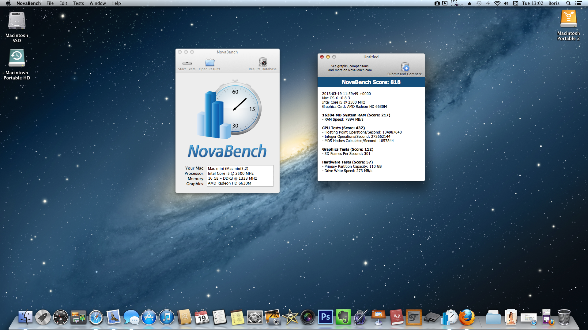Open the Tests menu

[x=78, y=3]
